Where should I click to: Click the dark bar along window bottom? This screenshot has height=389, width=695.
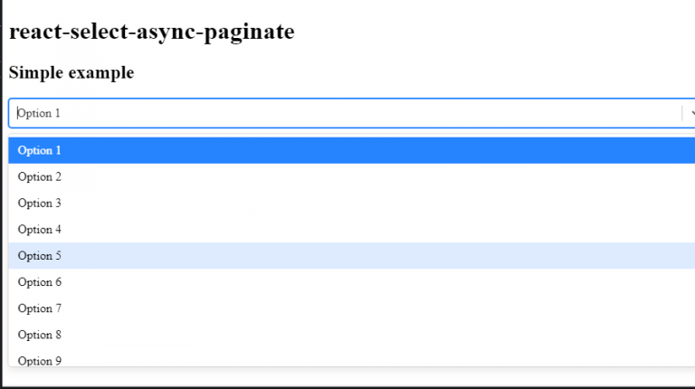tap(347, 387)
